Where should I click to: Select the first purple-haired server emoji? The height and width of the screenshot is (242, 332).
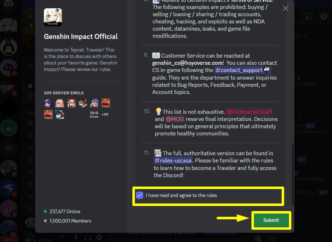(48, 103)
